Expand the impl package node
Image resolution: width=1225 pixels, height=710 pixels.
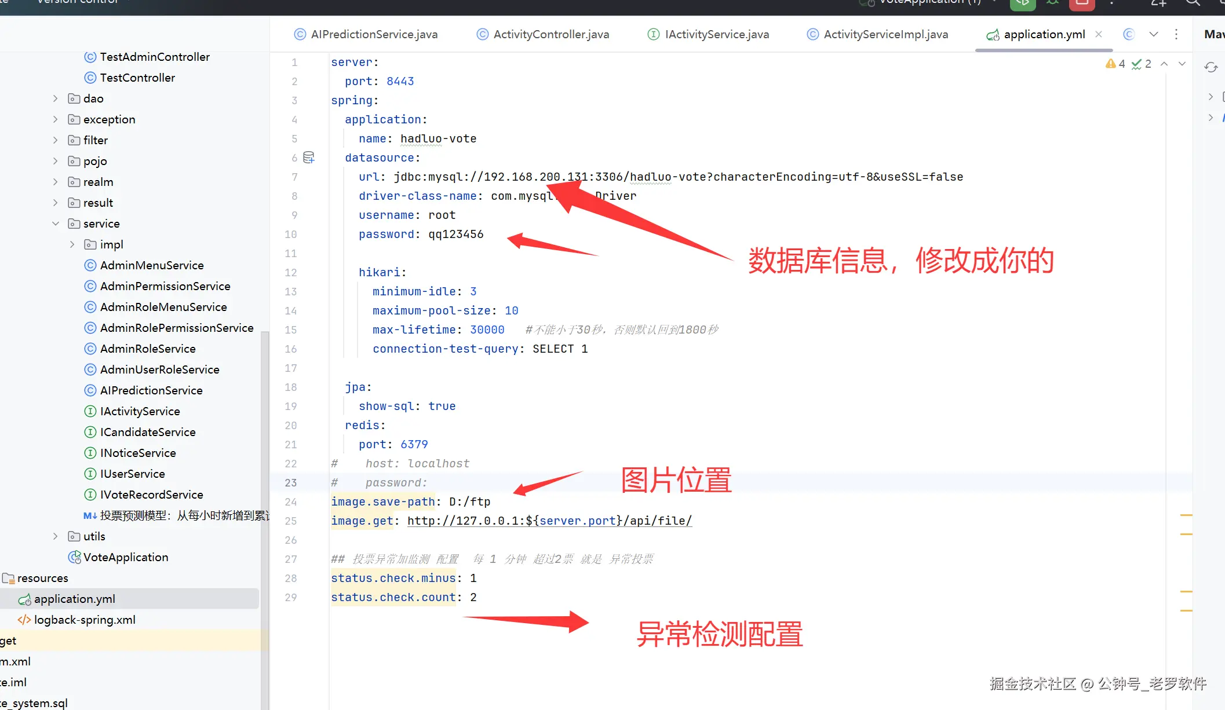point(72,244)
